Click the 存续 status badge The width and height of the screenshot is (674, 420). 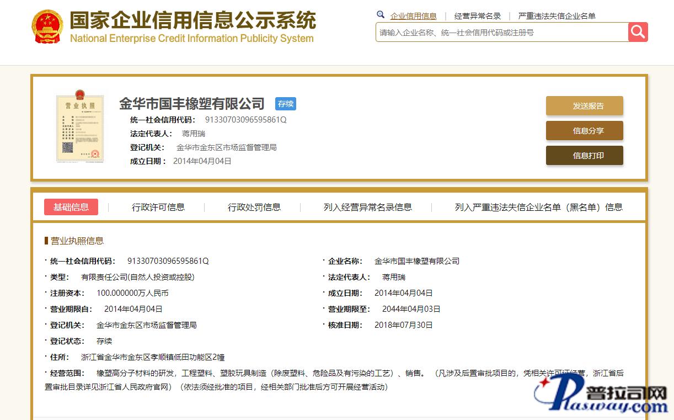pyautogui.click(x=286, y=104)
